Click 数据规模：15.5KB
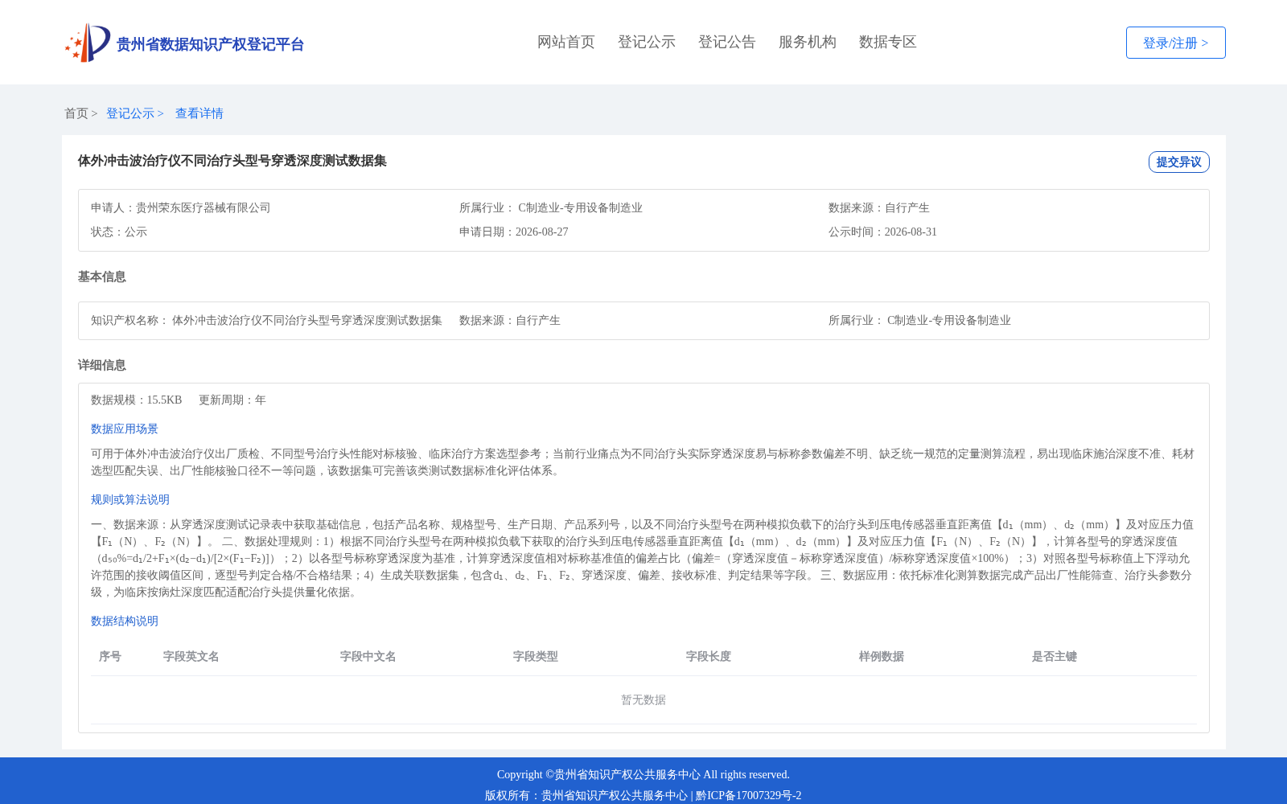1287x804 pixels. [x=137, y=400]
